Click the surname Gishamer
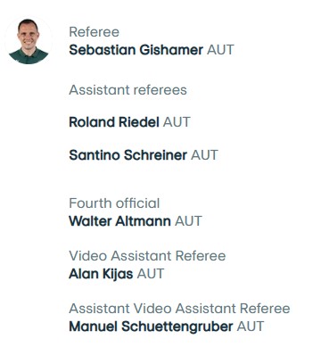 coord(171,50)
